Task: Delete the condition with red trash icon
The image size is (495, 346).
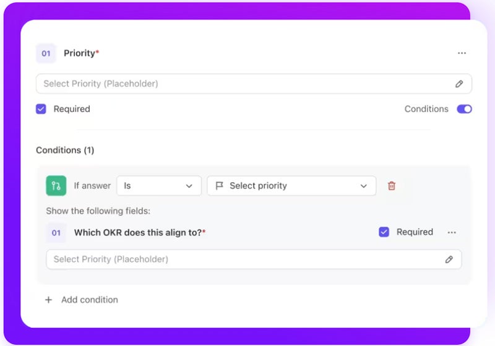Action: pos(392,185)
